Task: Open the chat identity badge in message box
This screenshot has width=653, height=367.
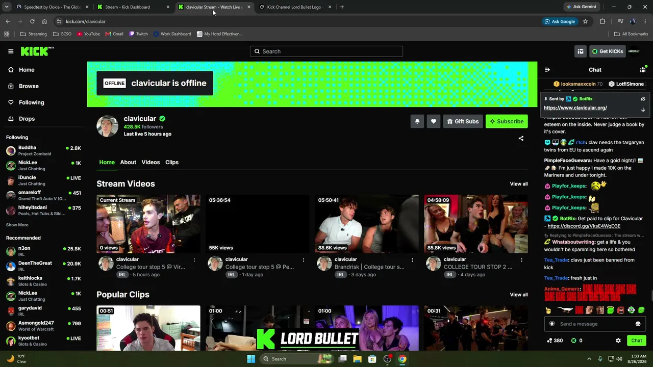Action: [x=552, y=324]
